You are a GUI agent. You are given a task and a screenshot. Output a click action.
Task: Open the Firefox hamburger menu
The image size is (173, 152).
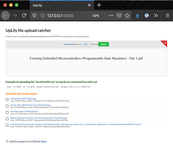(x=167, y=15)
